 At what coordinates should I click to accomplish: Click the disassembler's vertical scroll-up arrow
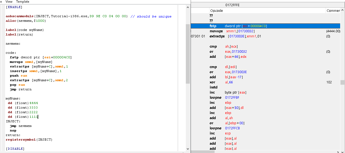tap(342, 10)
